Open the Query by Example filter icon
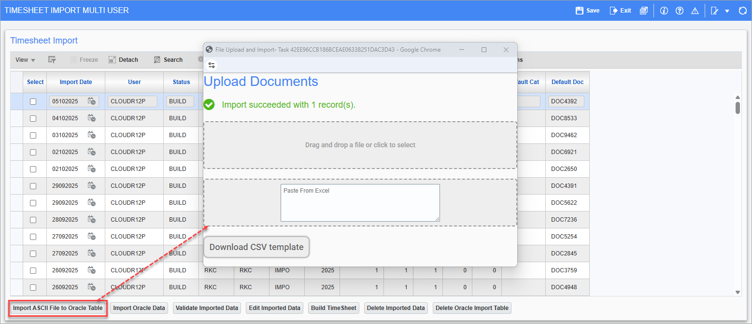 pyautogui.click(x=53, y=59)
